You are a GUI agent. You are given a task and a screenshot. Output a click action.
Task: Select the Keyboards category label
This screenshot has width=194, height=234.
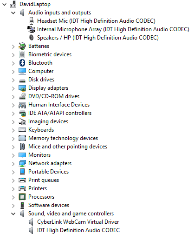[x=41, y=130]
